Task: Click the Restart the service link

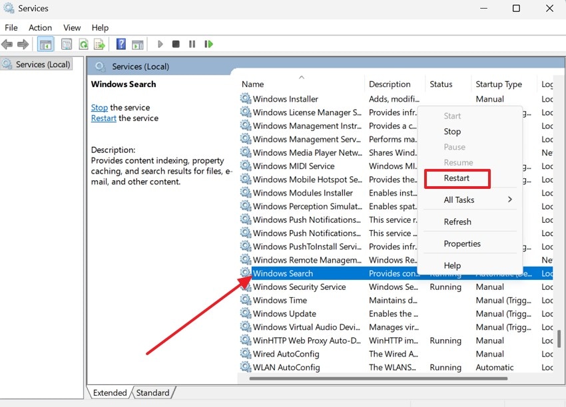Action: pyautogui.click(x=103, y=118)
